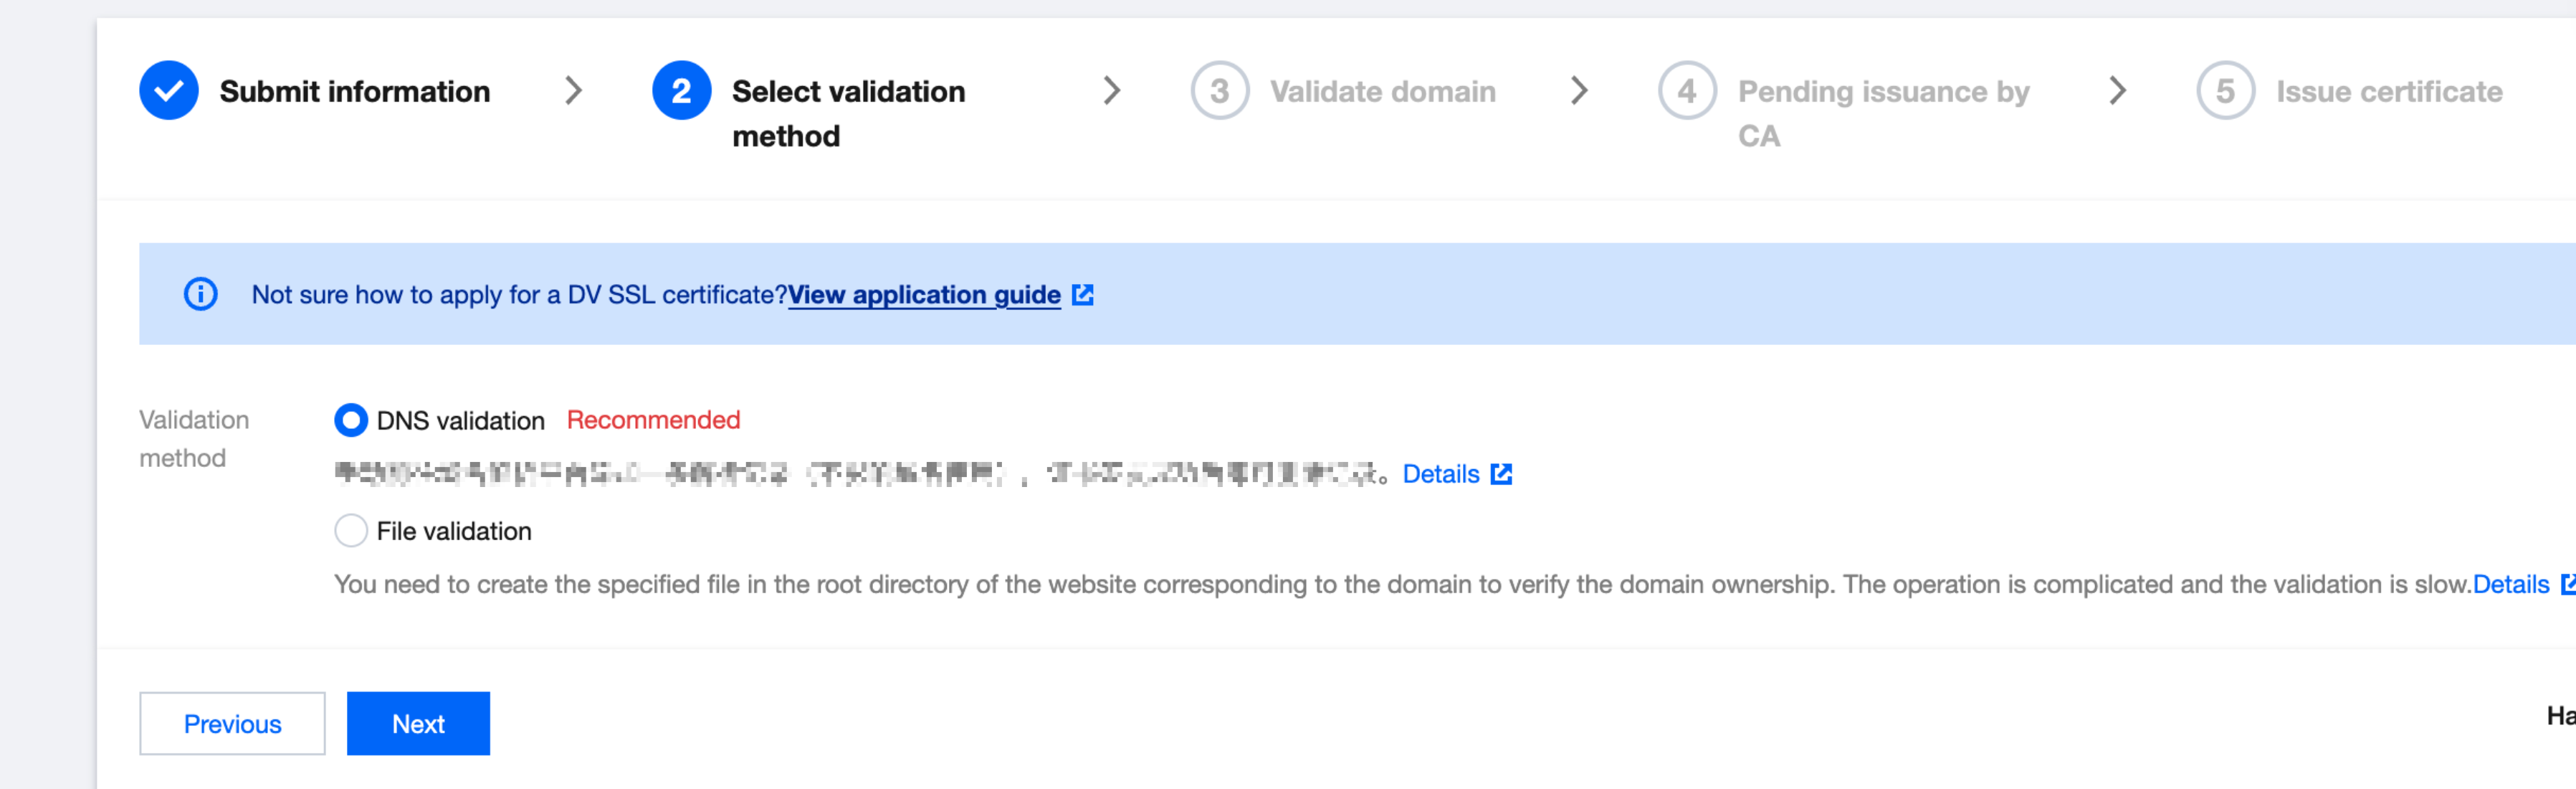
Task: Select the DNS validation radio button
Action: [x=351, y=420]
